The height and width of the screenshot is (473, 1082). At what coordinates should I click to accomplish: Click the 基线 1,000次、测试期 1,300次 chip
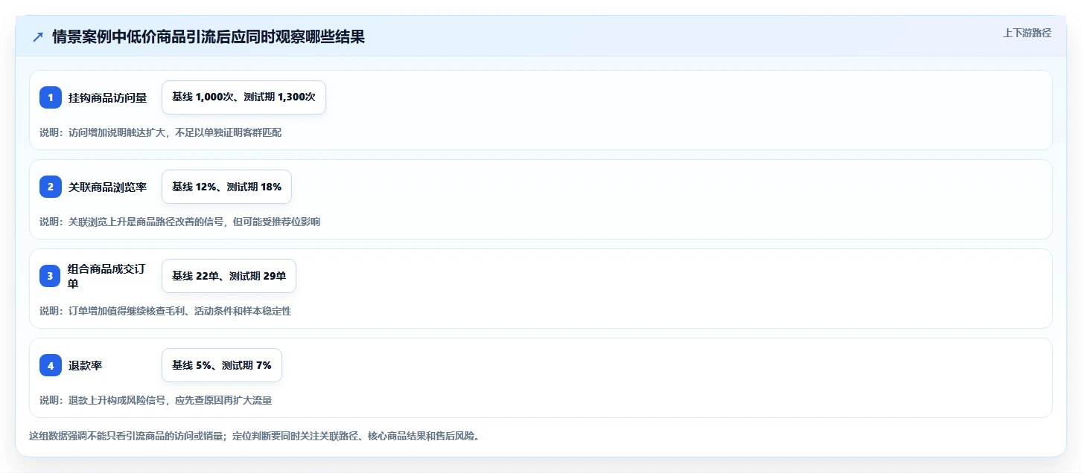[244, 97]
